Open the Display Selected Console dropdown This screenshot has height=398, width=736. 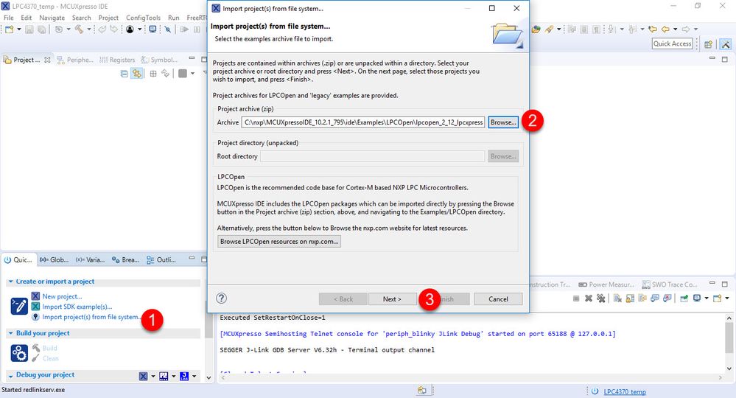707,298
